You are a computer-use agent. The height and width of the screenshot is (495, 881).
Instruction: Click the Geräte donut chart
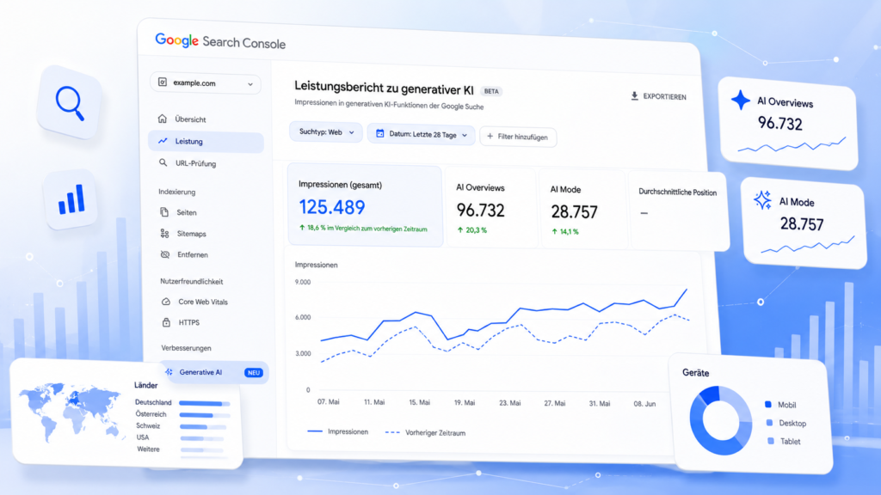pyautogui.click(x=721, y=420)
